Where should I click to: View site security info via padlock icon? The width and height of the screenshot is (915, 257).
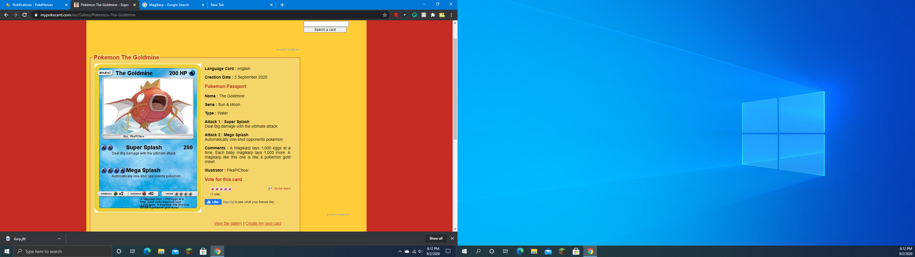(35, 15)
